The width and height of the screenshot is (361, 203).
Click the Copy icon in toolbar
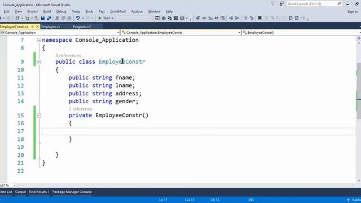click(63, 18)
